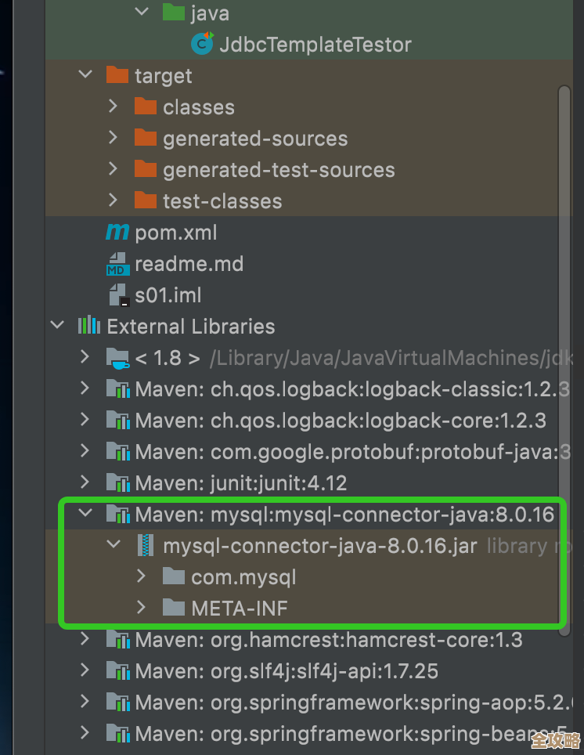Click the readme.md markdown file icon
The height and width of the screenshot is (755, 584).
click(x=117, y=264)
